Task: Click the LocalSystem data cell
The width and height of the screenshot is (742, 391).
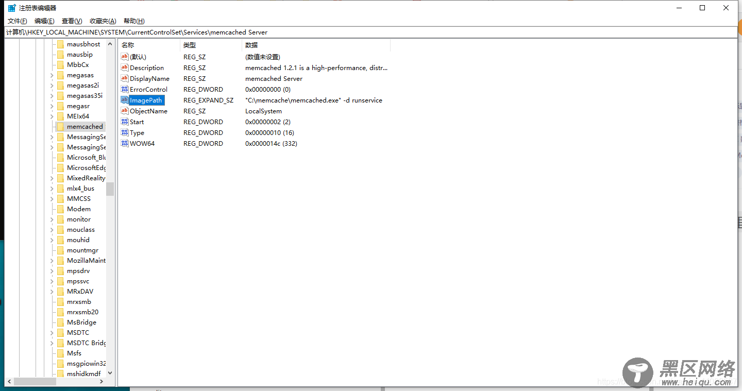Action: (263, 111)
